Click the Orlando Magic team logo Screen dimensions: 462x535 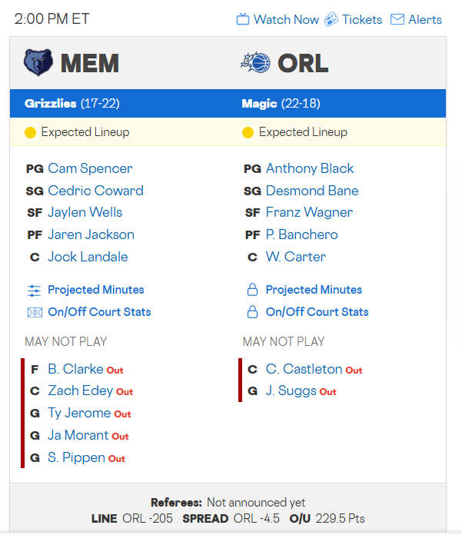255,63
